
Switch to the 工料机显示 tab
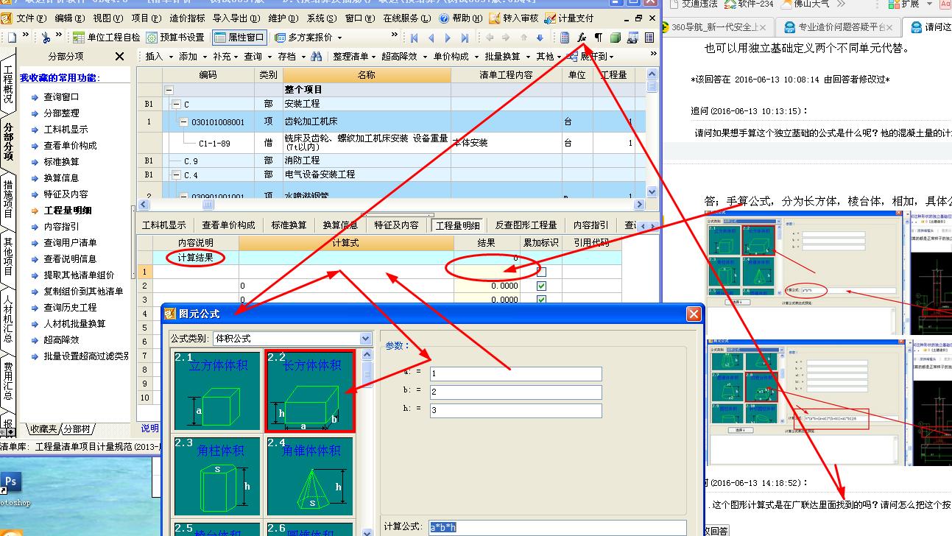pyautogui.click(x=163, y=225)
